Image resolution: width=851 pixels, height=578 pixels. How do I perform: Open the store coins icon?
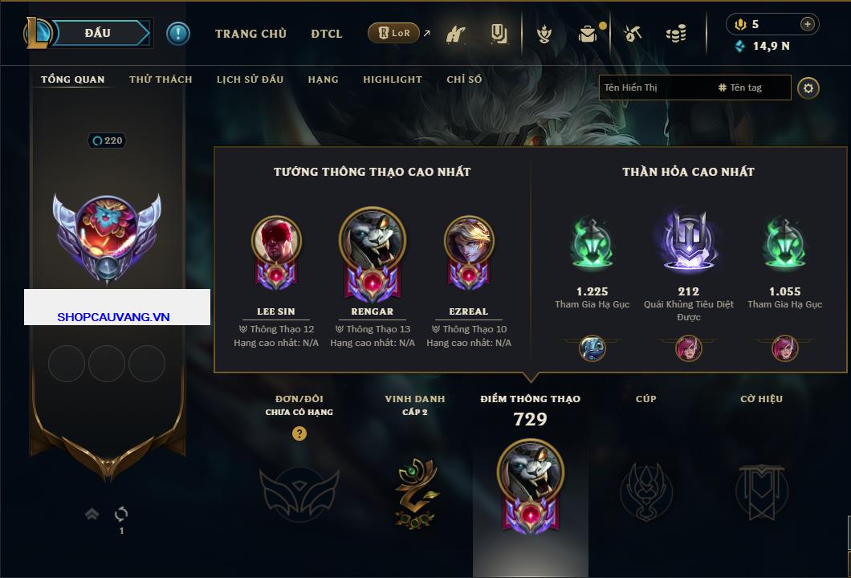[676, 34]
